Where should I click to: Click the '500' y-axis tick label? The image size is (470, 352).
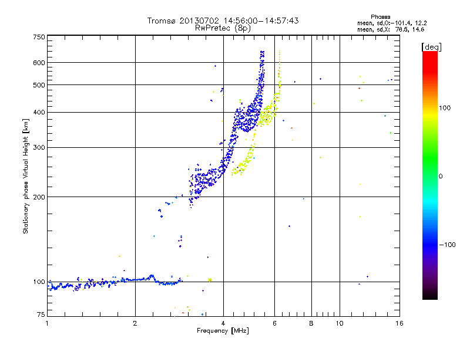pos(39,85)
